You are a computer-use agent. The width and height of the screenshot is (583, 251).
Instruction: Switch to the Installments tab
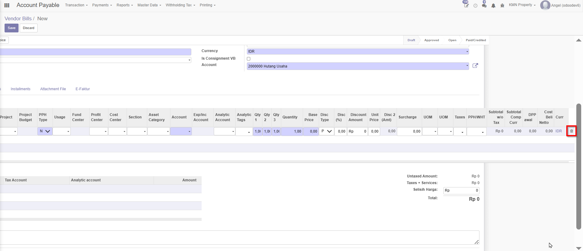coord(20,89)
